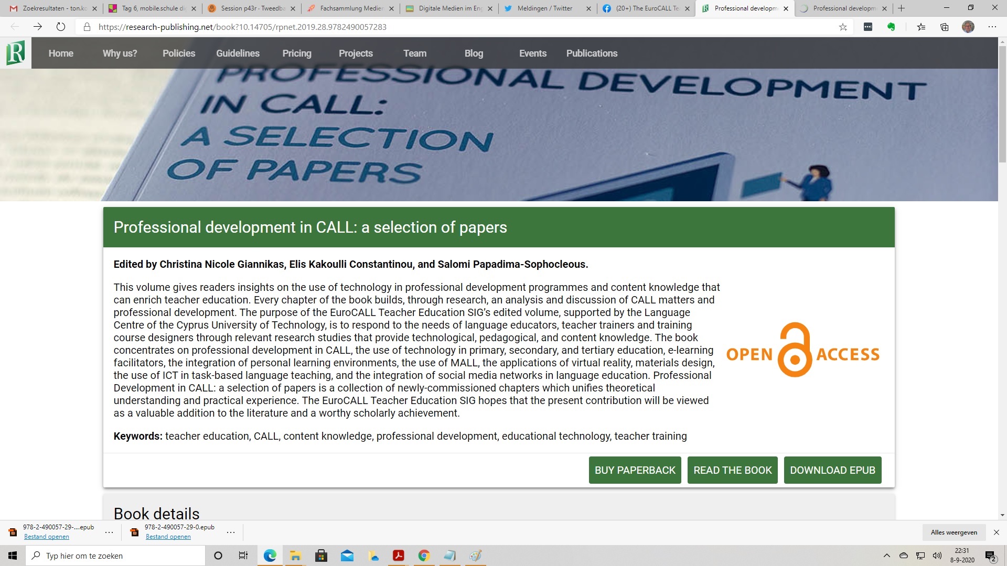Reload the page with refresh icon
The height and width of the screenshot is (566, 1007).
tap(61, 27)
